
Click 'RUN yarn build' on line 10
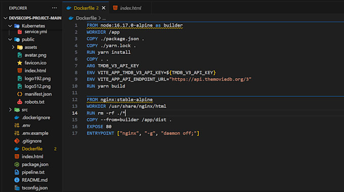tap(106, 86)
